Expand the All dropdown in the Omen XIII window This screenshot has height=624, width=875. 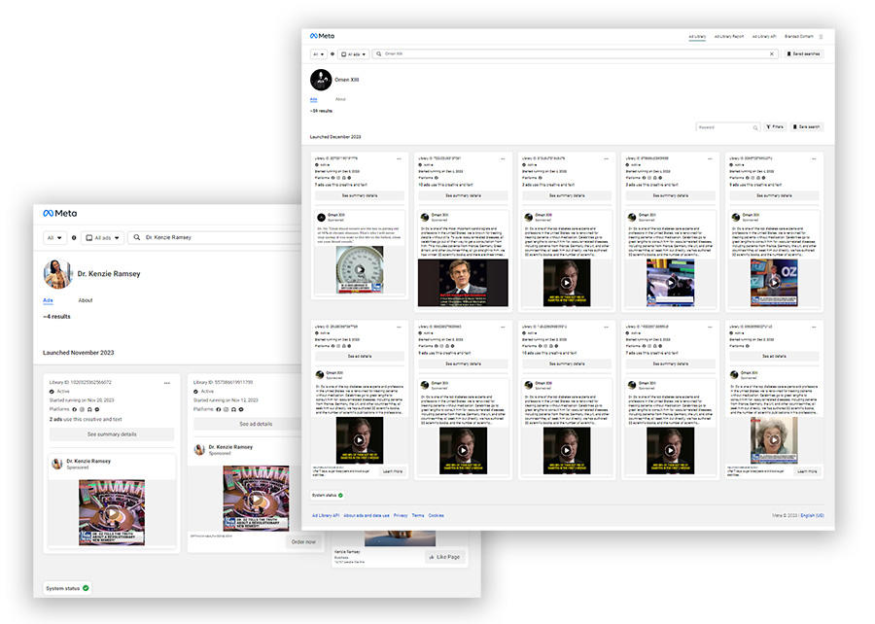[x=319, y=54]
